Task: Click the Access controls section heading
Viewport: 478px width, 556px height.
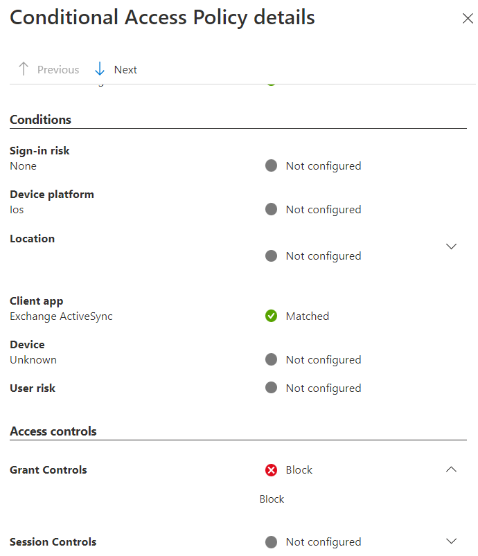Action: pos(53,431)
